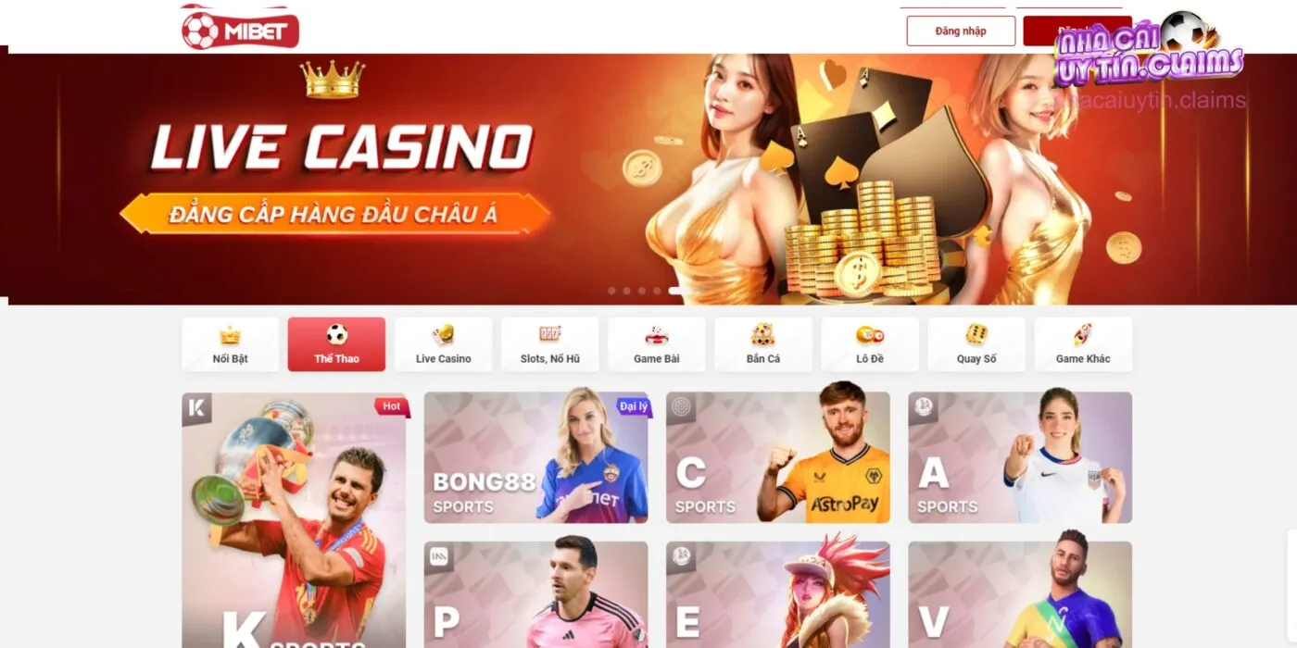The height and width of the screenshot is (648, 1297).
Task: Open the K Sports Hot card
Action: [x=294, y=520]
